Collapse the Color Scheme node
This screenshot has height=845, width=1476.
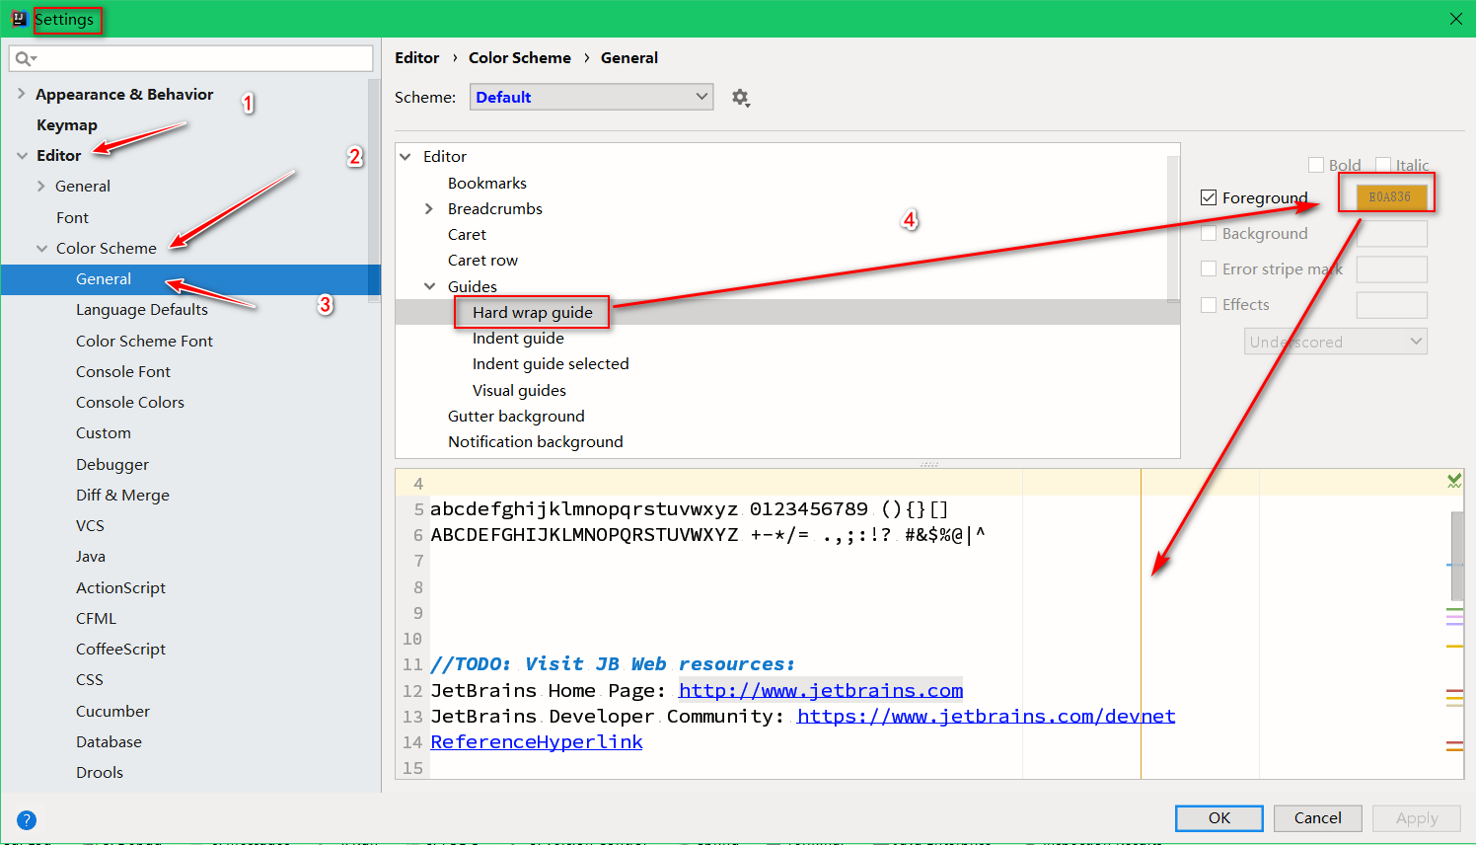coord(41,249)
